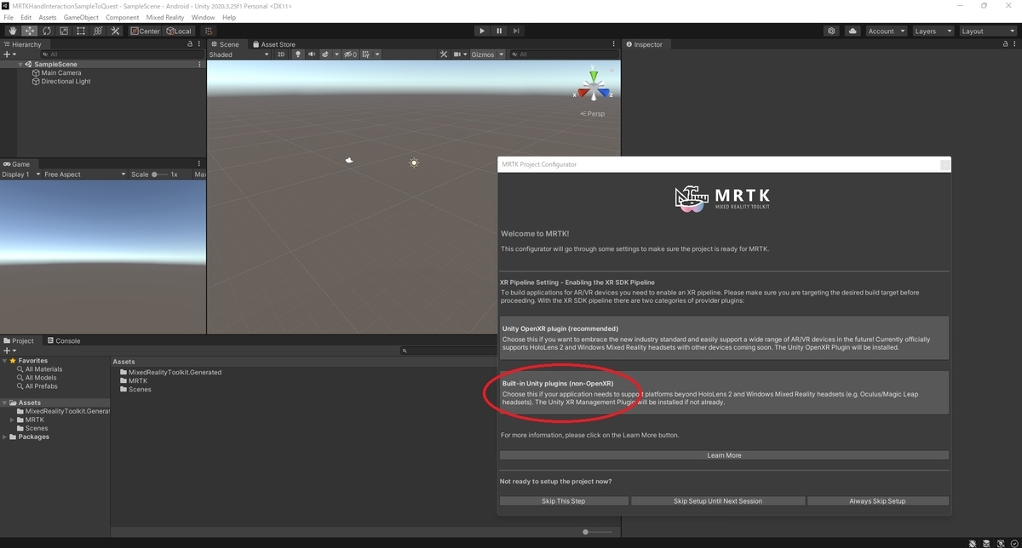Screen dimensions: 1022x548
Task: Click the Learn More button
Action: click(723, 454)
